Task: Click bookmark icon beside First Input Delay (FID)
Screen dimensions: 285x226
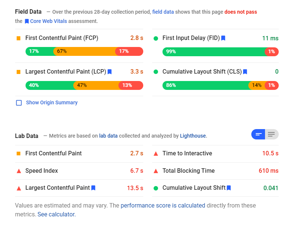Action: tap(223, 38)
